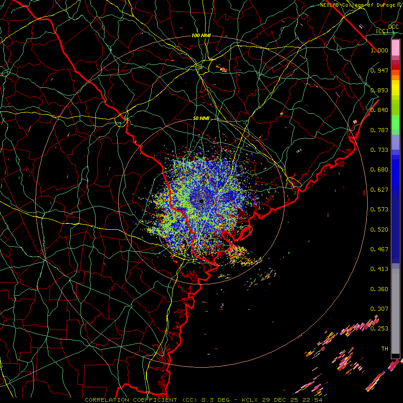This screenshot has width=403, height=403.
Task: Click the 0.360 scale value
Action: (379, 289)
